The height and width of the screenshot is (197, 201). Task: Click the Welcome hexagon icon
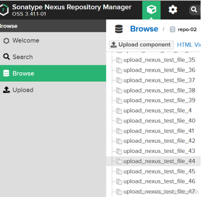click(6, 41)
